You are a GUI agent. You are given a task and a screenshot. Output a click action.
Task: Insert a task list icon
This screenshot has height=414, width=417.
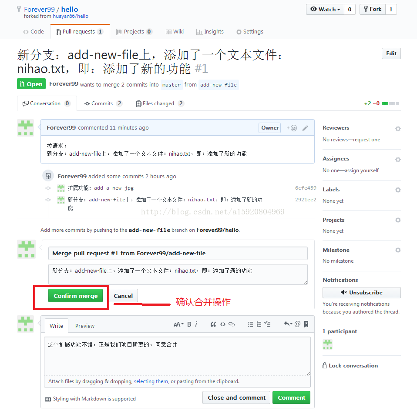[268, 324]
